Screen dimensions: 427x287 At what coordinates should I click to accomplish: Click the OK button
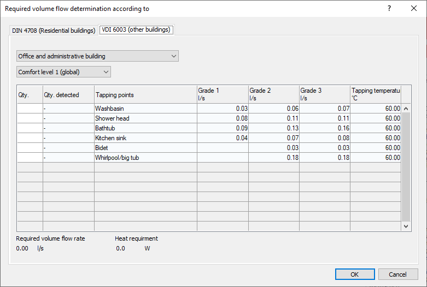coord(355,274)
